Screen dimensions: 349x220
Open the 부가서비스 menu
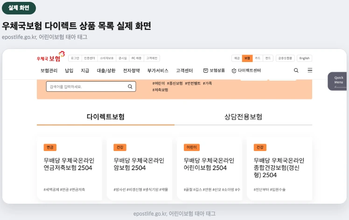click(158, 70)
